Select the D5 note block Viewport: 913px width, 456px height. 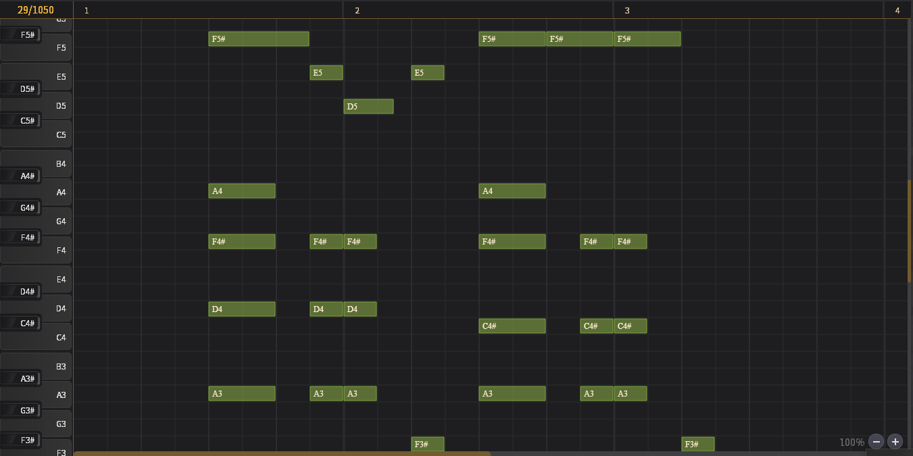tap(368, 107)
